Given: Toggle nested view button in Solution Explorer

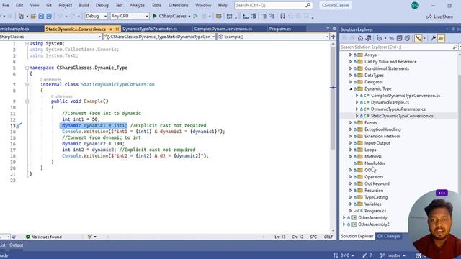Looking at the screenshot, I should point(418,38).
